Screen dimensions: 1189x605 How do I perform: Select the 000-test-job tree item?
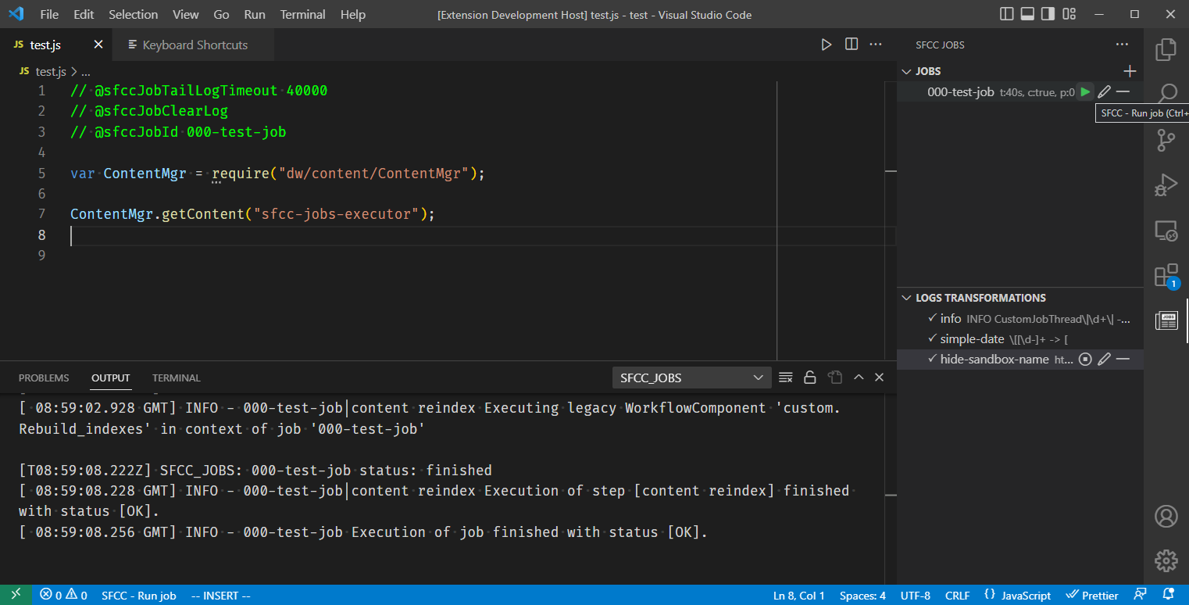tap(1020, 92)
